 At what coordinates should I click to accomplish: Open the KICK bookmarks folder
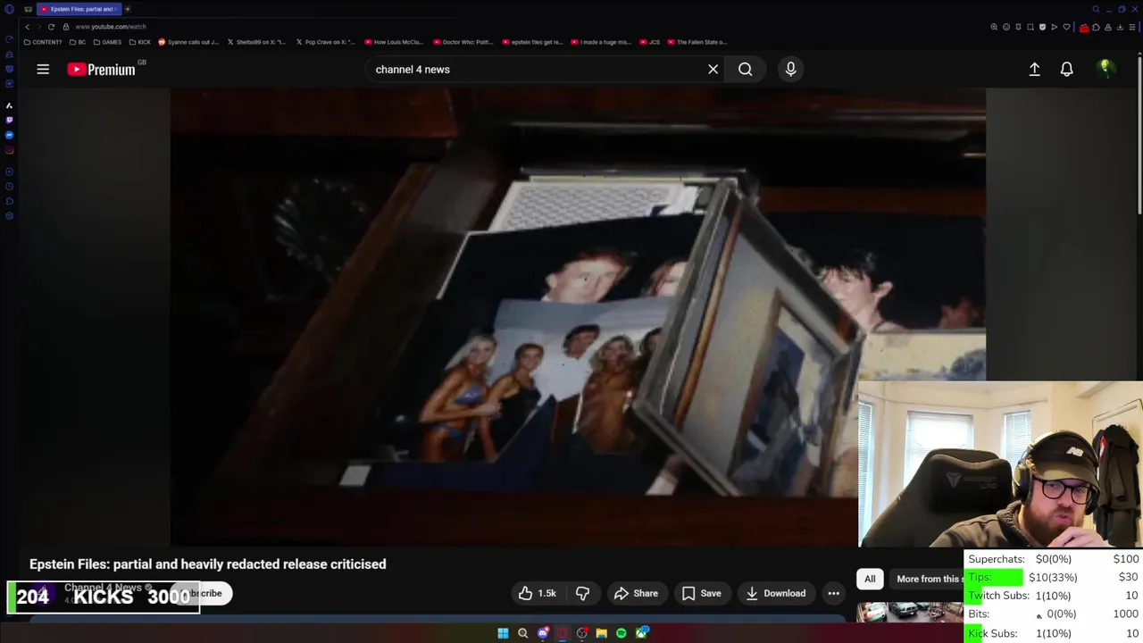pyautogui.click(x=140, y=42)
